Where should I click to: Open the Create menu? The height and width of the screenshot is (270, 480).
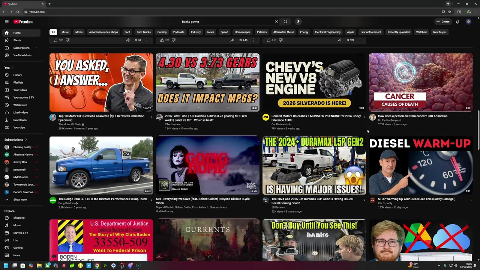[x=442, y=22]
